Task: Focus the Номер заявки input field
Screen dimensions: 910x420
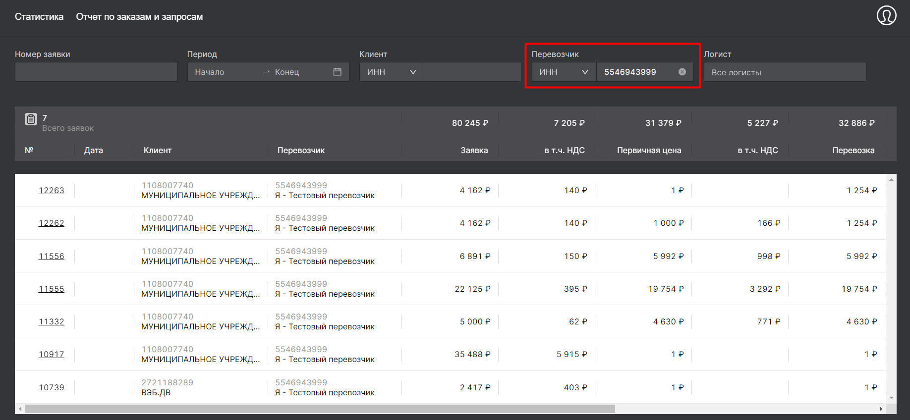Action: 96,72
